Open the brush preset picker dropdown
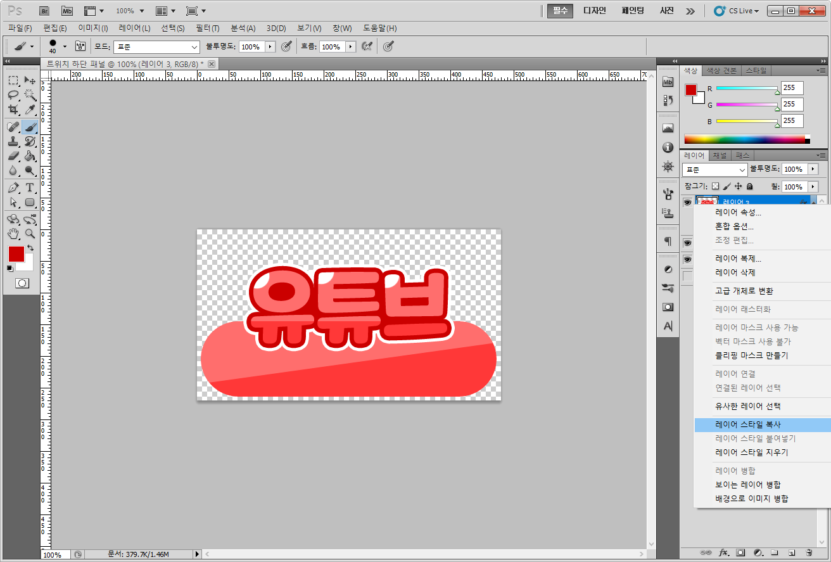The width and height of the screenshot is (831, 562). pyautogui.click(x=65, y=46)
